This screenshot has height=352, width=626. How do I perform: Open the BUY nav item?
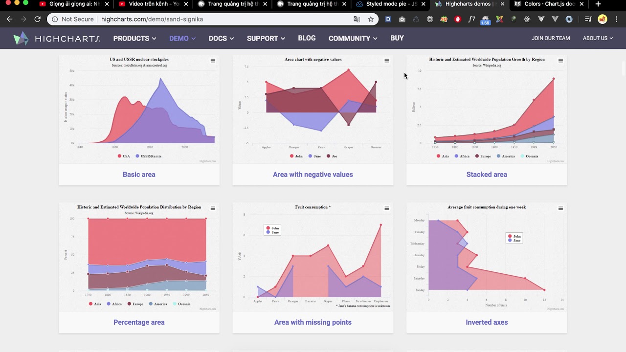pyautogui.click(x=397, y=38)
